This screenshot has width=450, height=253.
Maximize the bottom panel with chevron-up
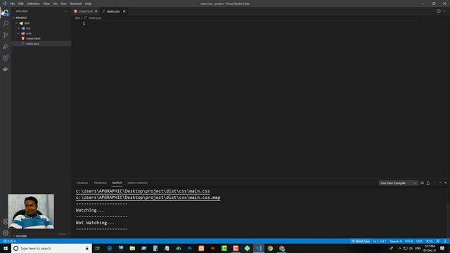pyautogui.click(x=440, y=183)
